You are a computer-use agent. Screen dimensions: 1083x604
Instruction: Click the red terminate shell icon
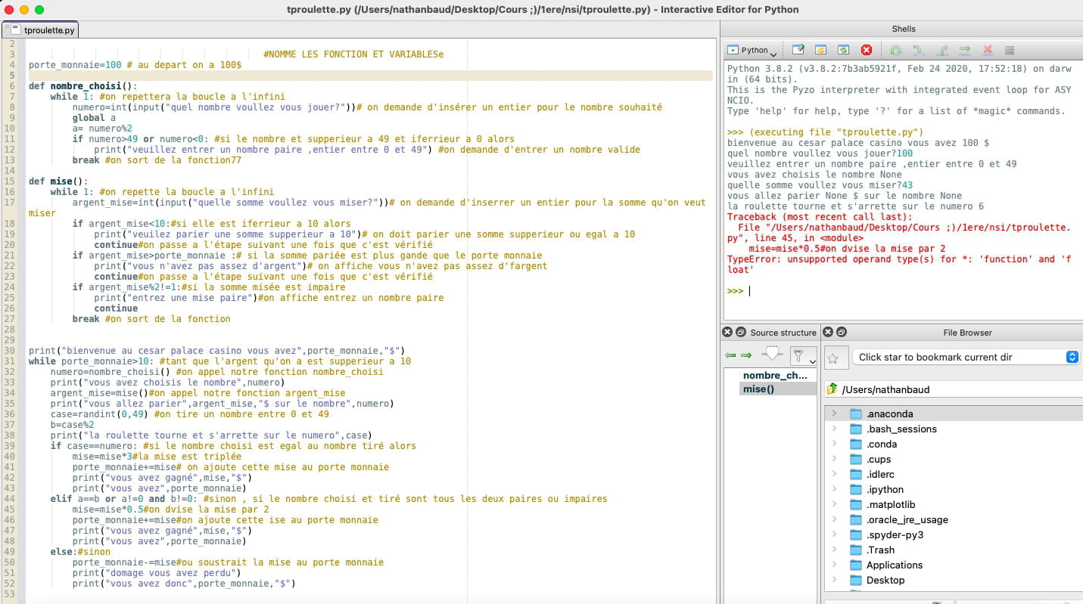[x=867, y=50]
